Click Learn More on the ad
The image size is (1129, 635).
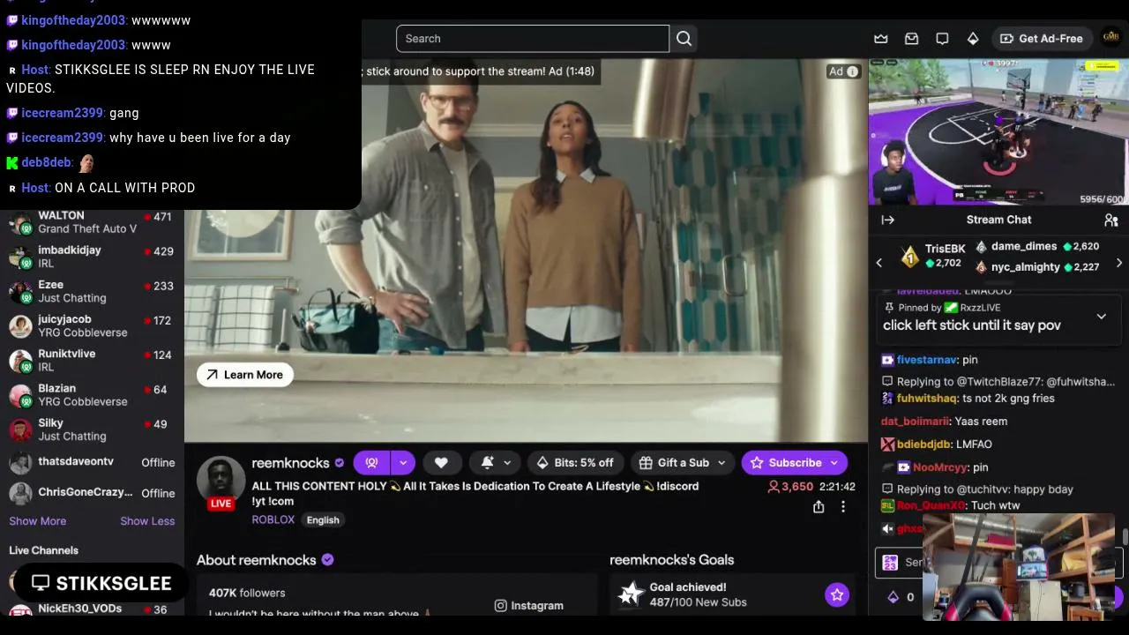245,375
